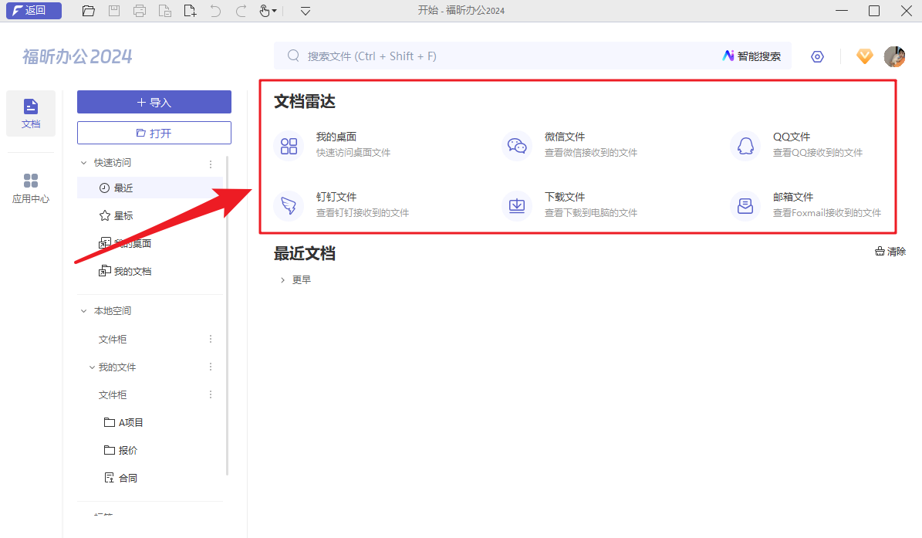Click the Undo arrow in toolbar

(217, 11)
